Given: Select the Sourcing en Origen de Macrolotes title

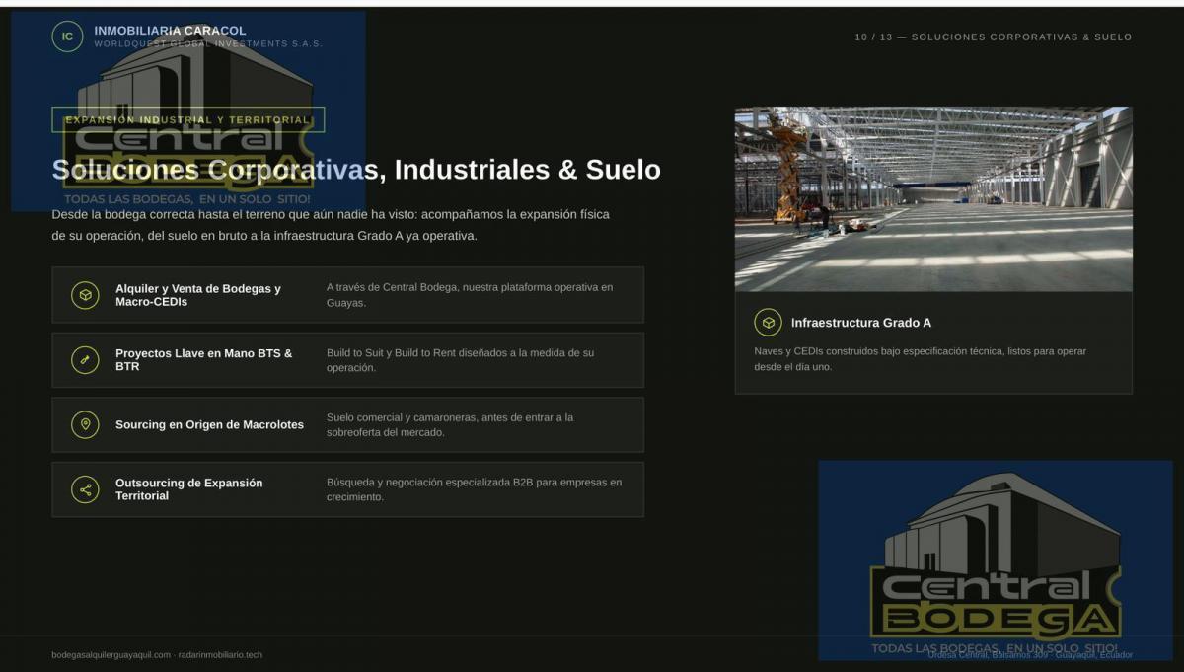Looking at the screenshot, I should pyautogui.click(x=209, y=424).
